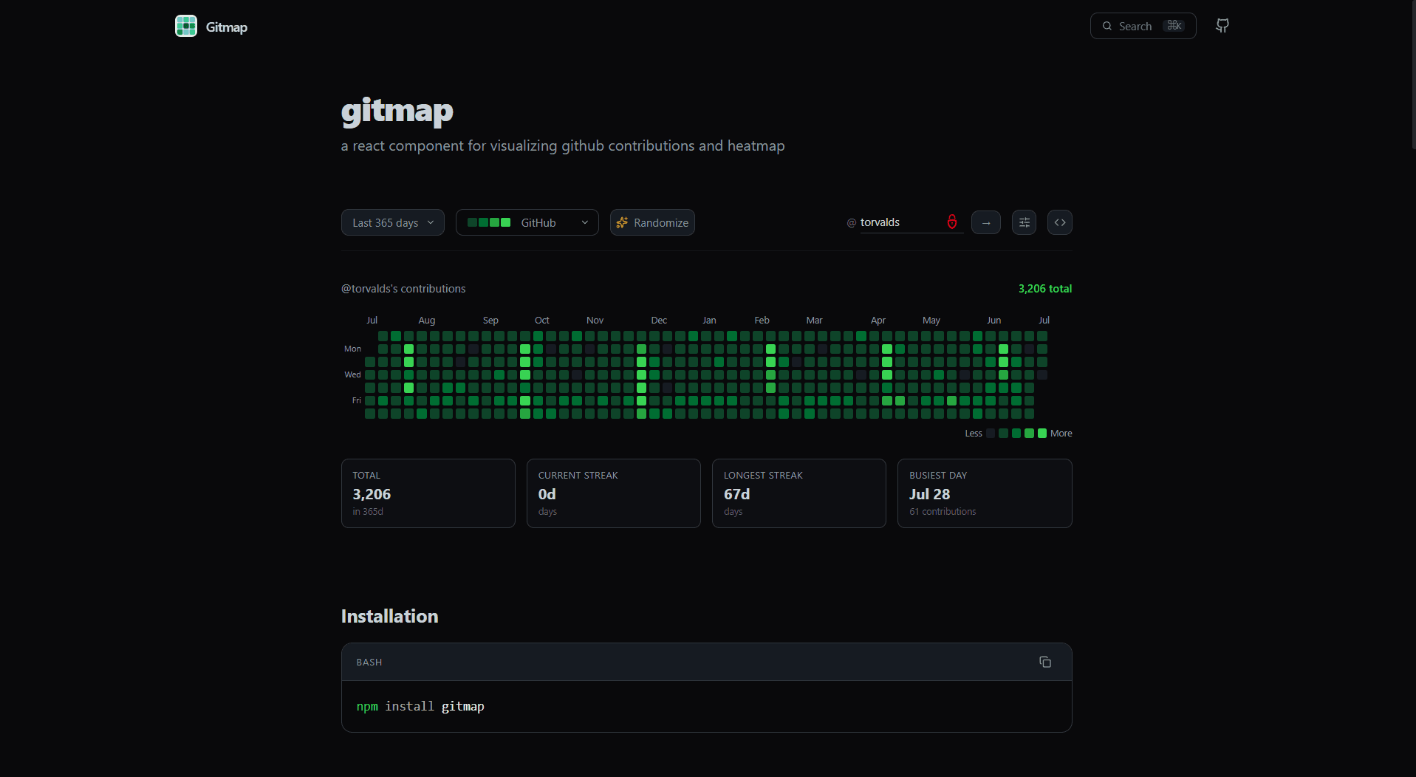The image size is (1416, 777).
Task: Click the @torvalds's contributions heading
Action: (x=403, y=289)
